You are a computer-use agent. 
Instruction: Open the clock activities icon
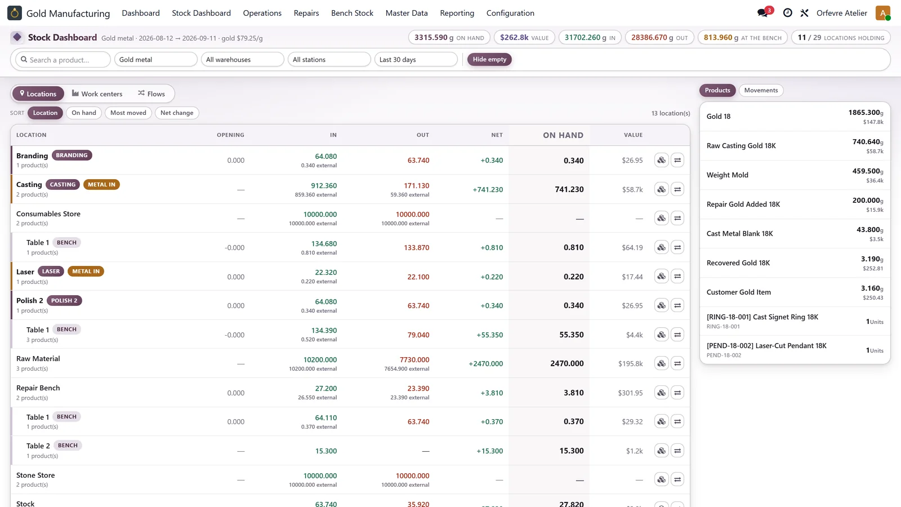(788, 13)
